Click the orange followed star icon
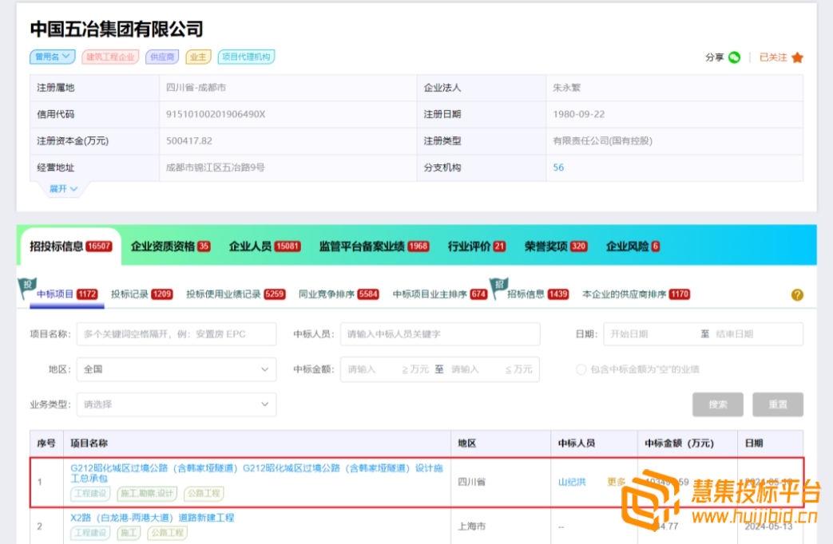This screenshot has height=544, width=833. [797, 57]
